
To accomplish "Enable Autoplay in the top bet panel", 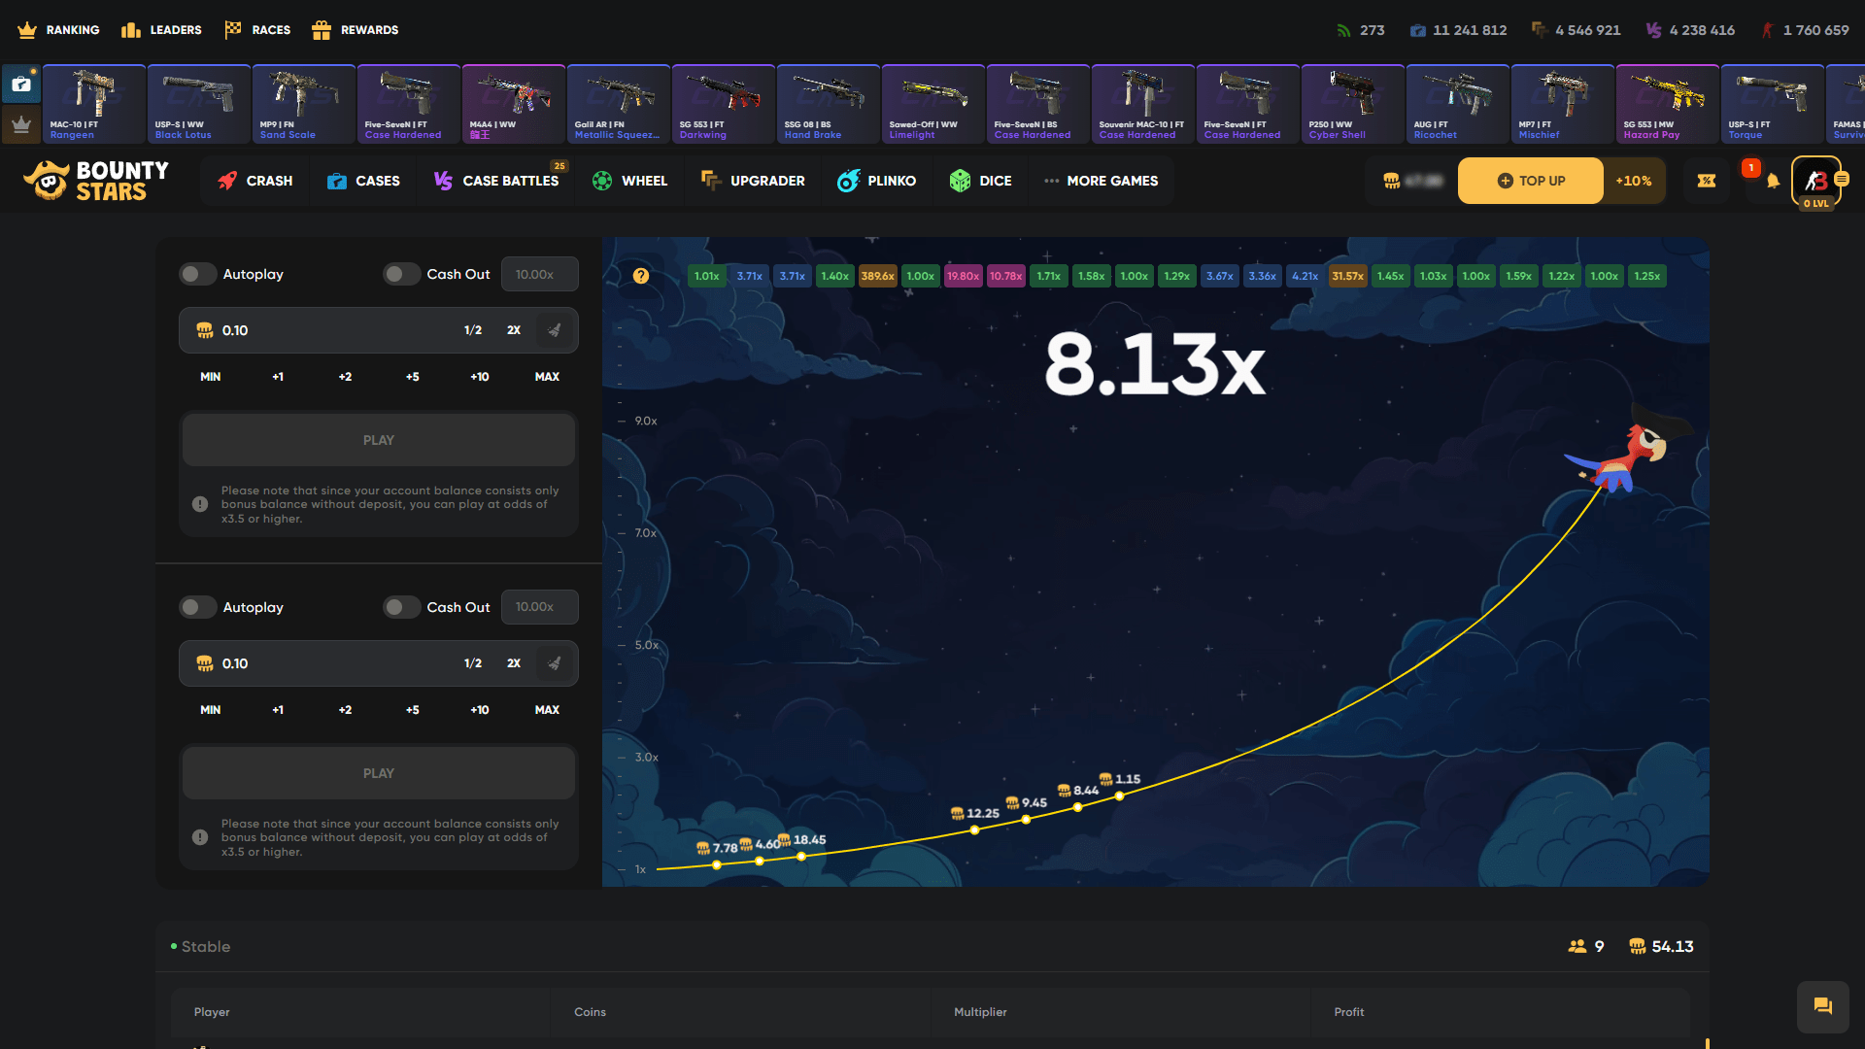I will coord(197,274).
